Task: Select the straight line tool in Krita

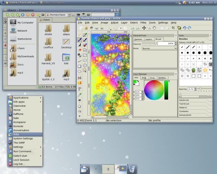Action: pos(80,61)
